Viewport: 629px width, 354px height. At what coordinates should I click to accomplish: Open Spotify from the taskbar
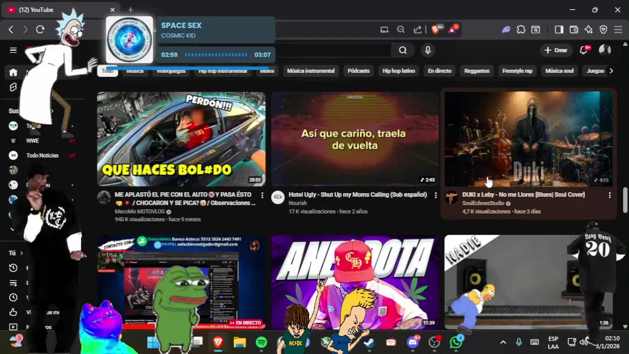[261, 342]
